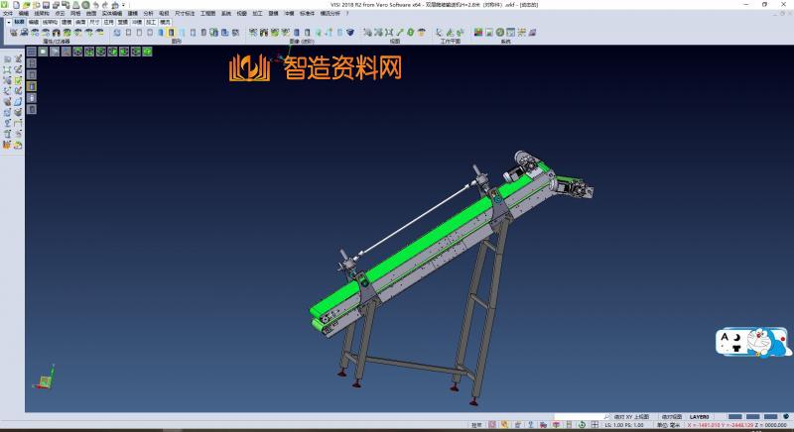Click 绝对 XY 上视图 in the status bar
The height and width of the screenshot is (432, 794).
coord(630,417)
